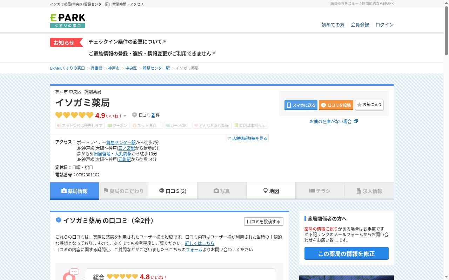Screen dimensions: 449x280
Task: Go to 貿易センター駅 breadcrumb
Action: click(x=156, y=68)
